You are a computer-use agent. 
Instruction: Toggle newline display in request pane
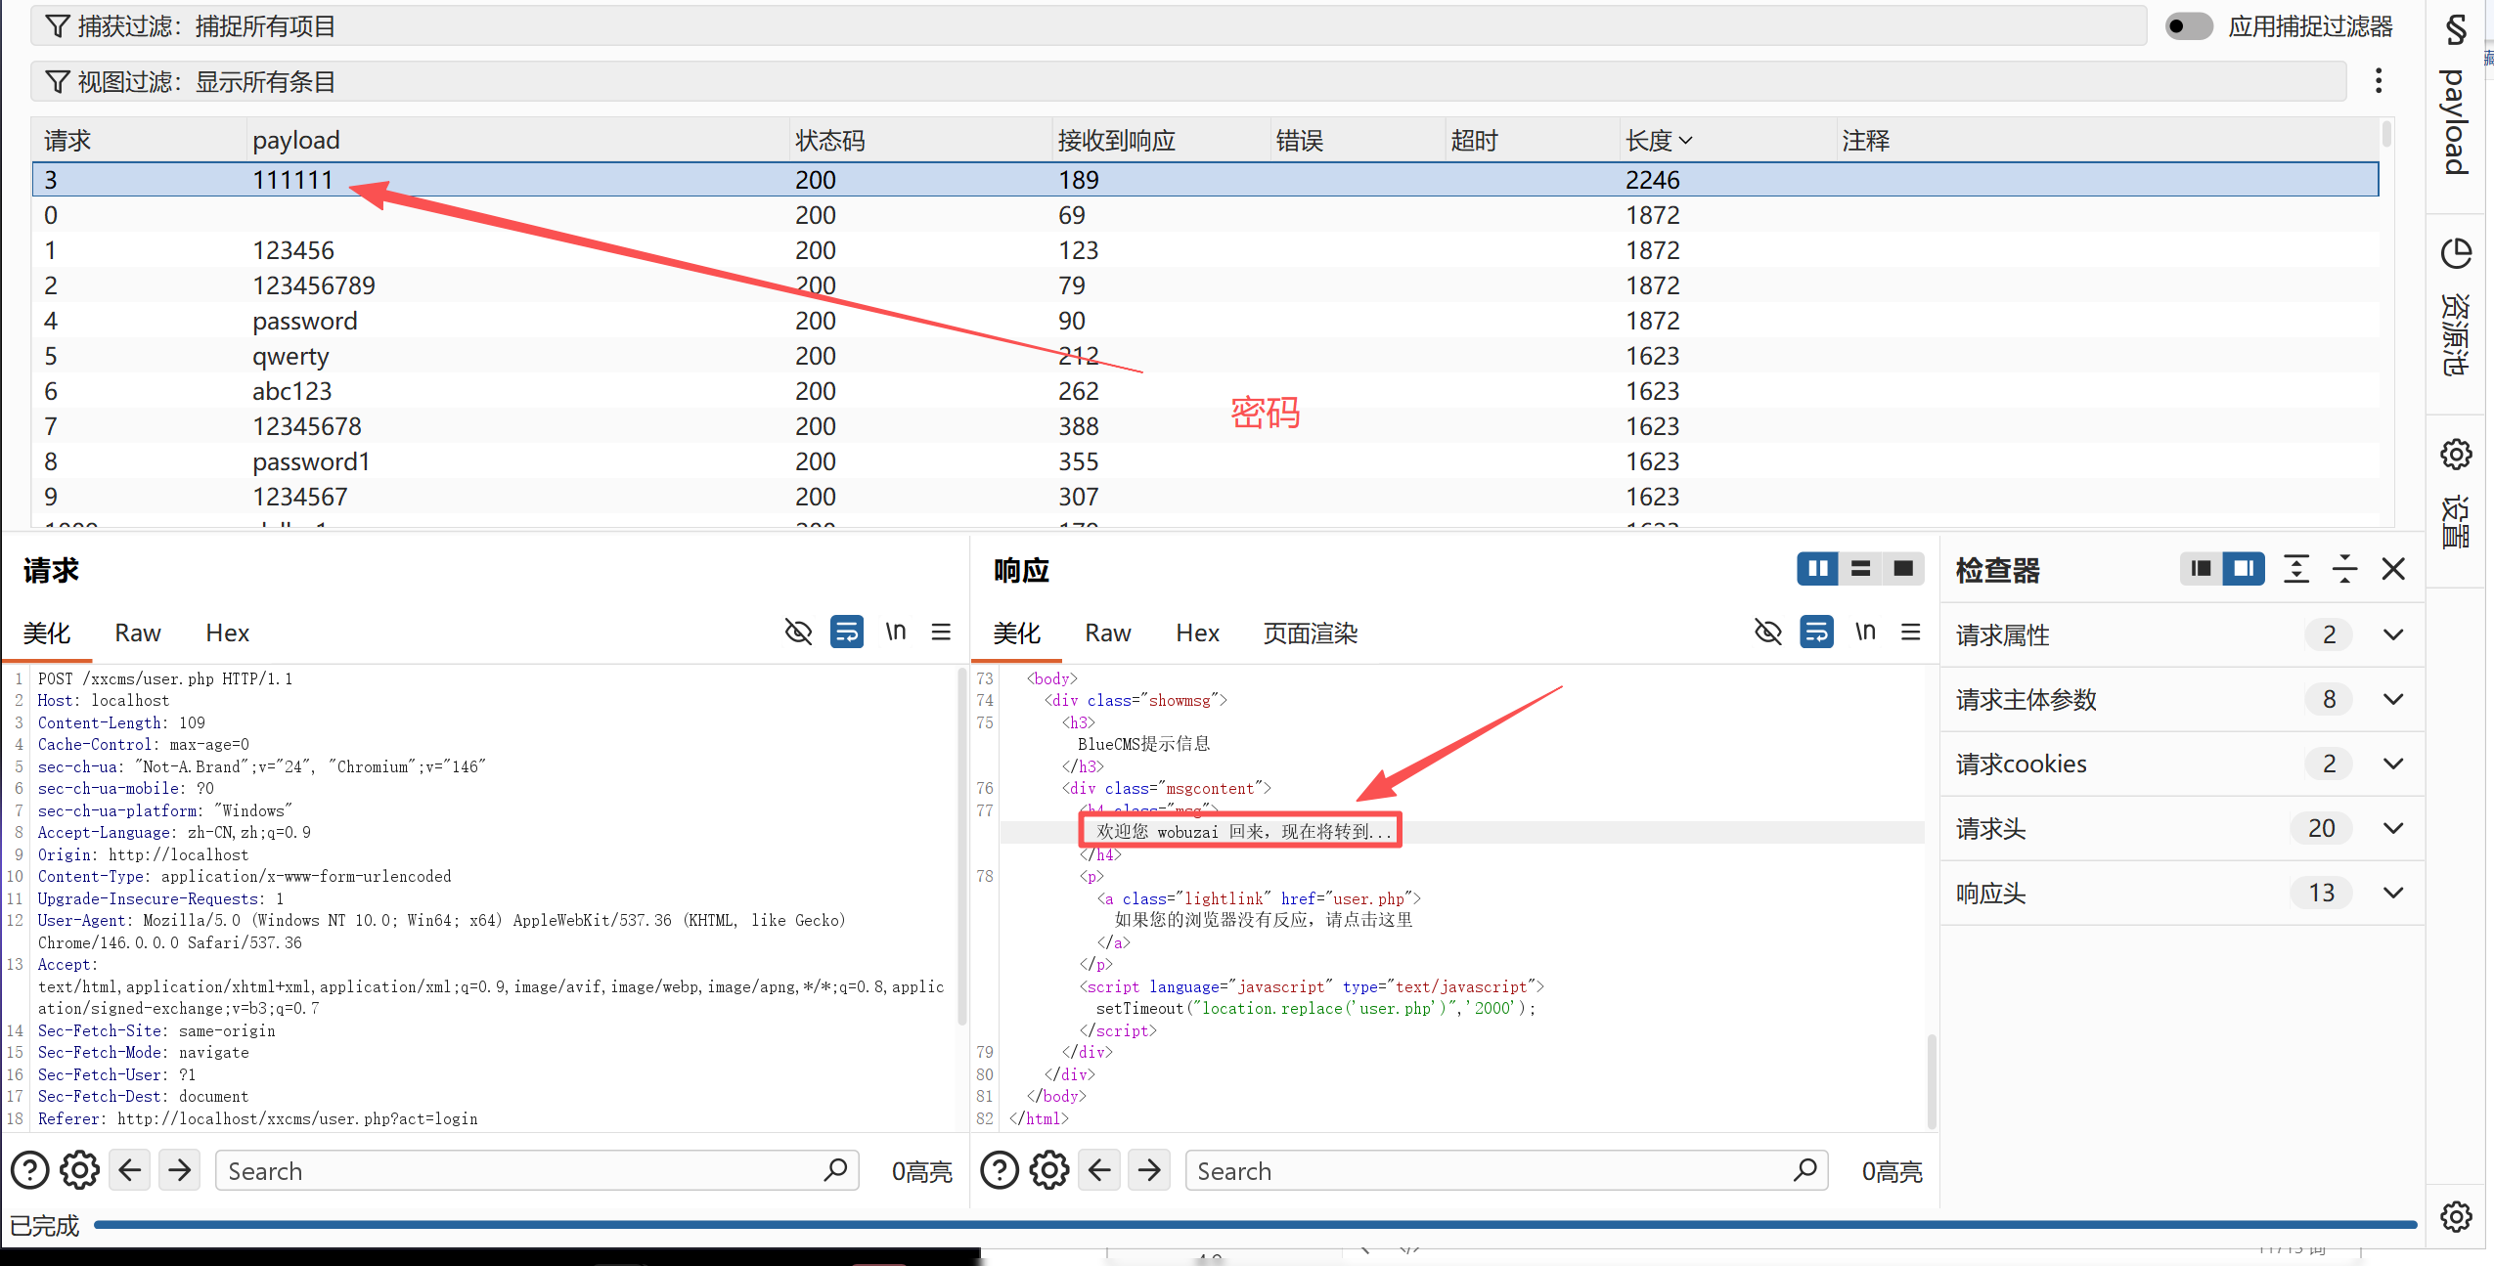pos(896,632)
